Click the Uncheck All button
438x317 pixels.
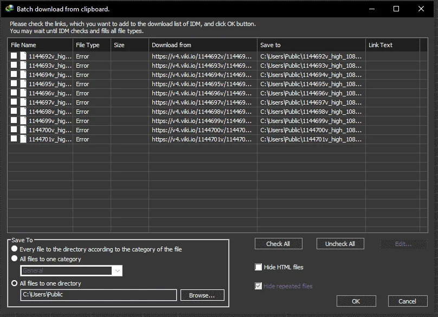340,243
